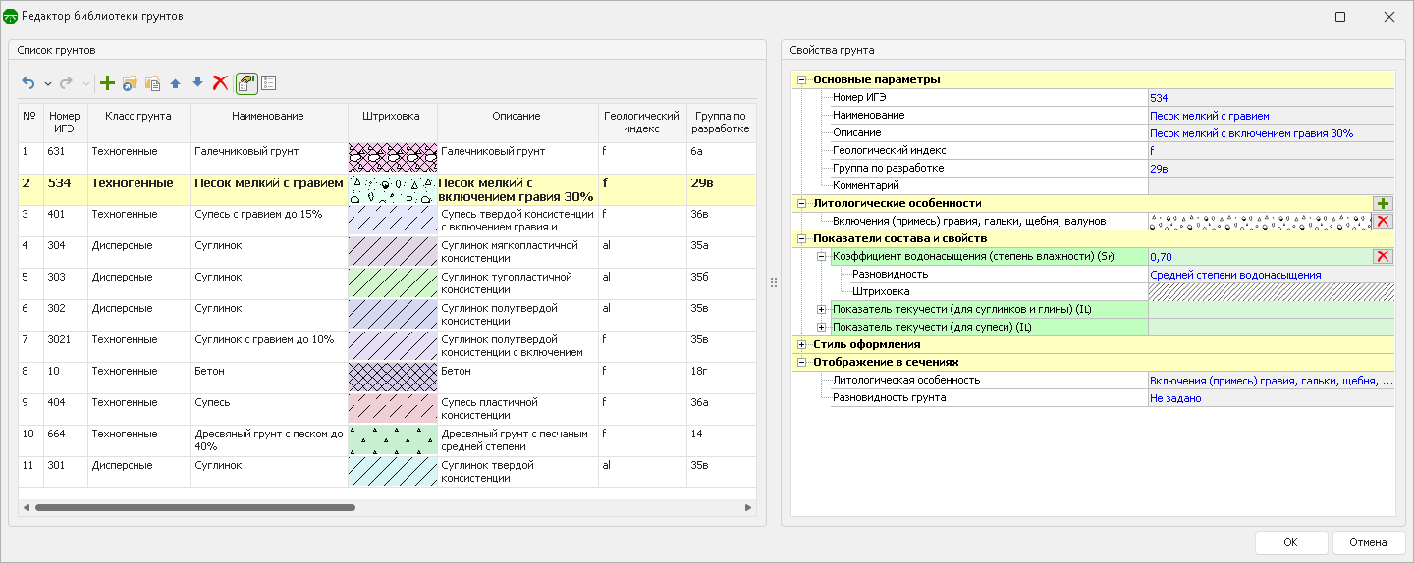Expand Показатель текучести (для суглинков и глины)
This screenshot has width=1414, height=563.
(x=822, y=309)
